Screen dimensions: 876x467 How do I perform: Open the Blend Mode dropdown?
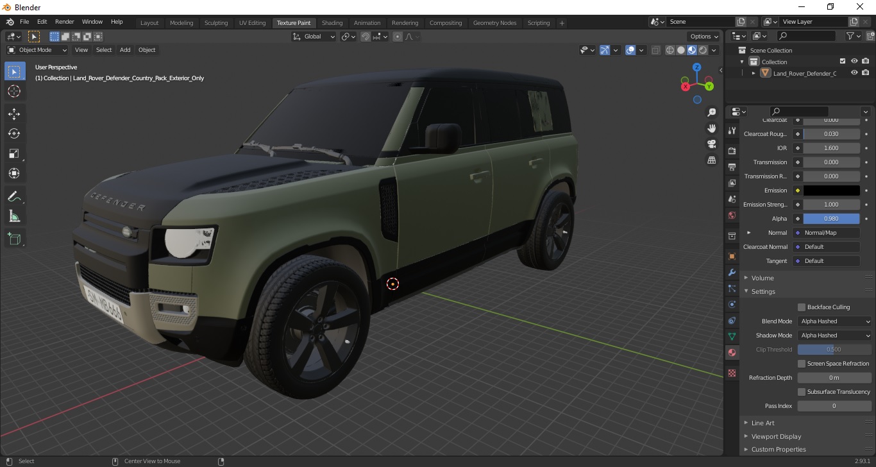[x=835, y=321]
